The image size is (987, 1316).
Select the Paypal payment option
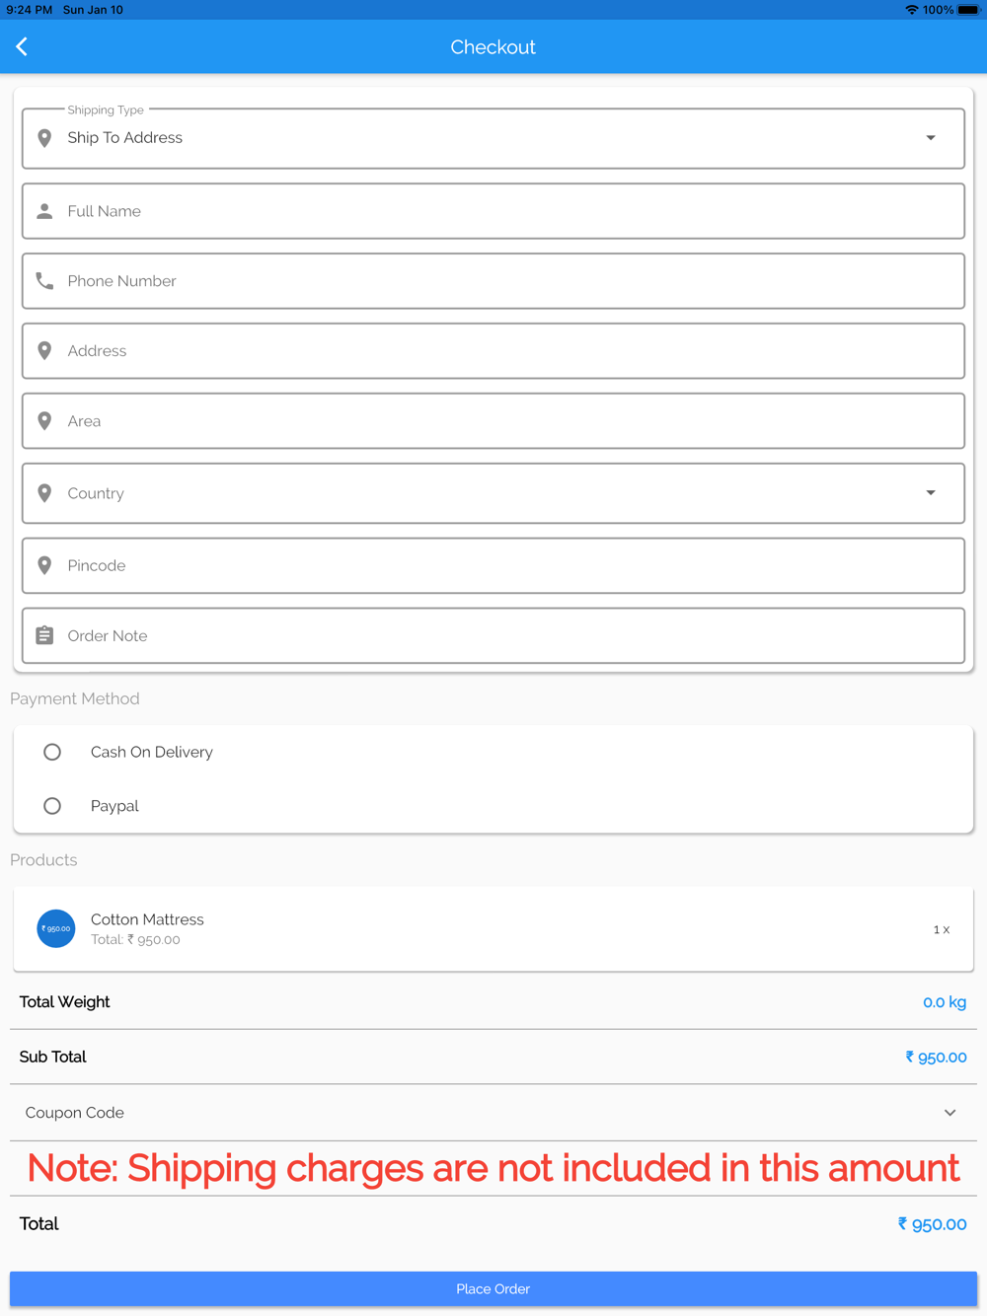(52, 806)
